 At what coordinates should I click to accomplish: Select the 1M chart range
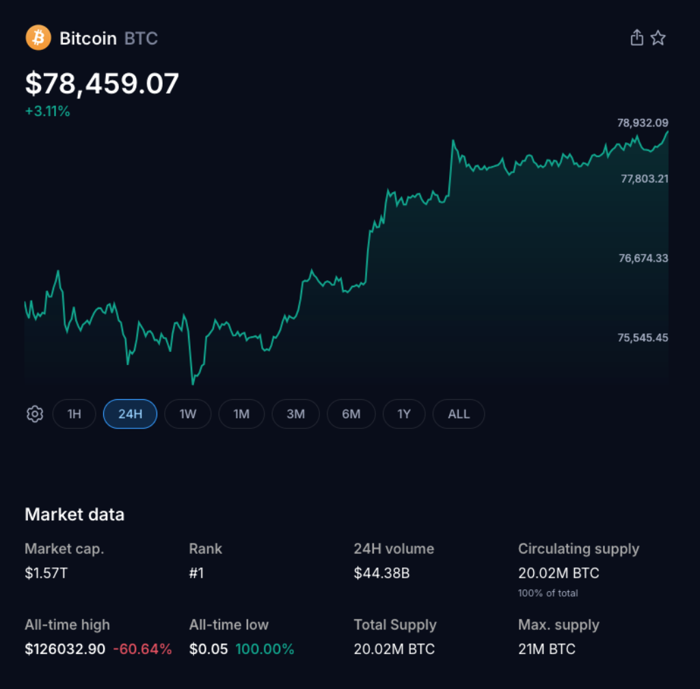(241, 414)
